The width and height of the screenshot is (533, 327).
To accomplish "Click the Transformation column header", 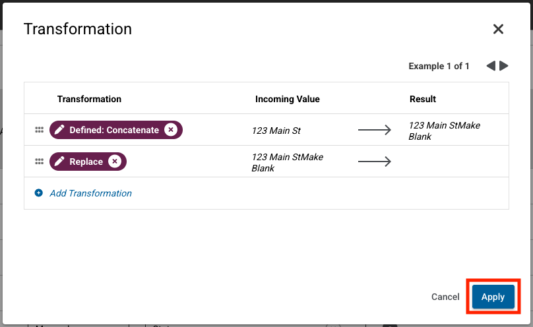I will (89, 99).
